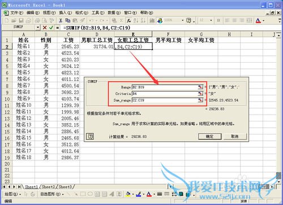Click the Fill Color bucket icon
This screenshot has width=283, height=205.
(x=128, y=194)
